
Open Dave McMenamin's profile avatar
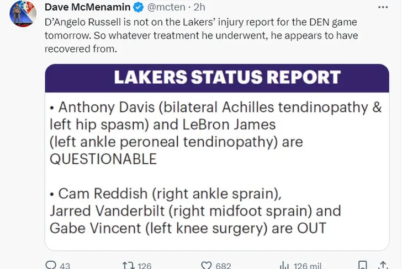(x=23, y=14)
